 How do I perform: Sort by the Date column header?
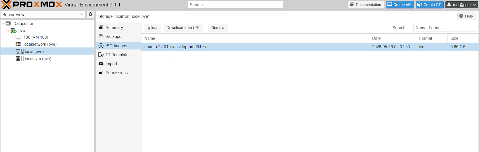coord(392,38)
